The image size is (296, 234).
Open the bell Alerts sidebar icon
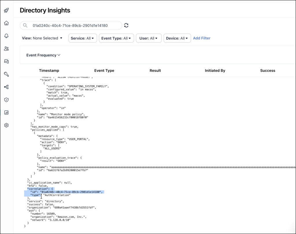click(x=6, y=36)
